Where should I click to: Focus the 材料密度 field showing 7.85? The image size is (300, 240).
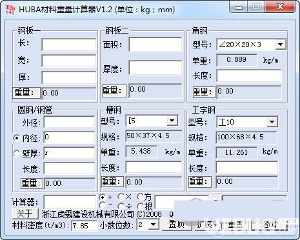coord(84,226)
